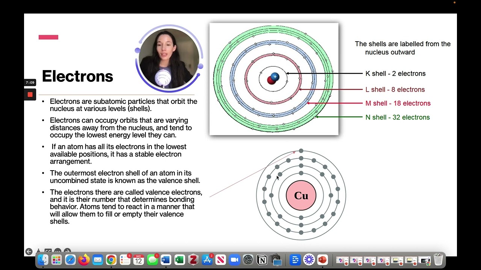Click the blue proton in the shell diagram
The width and height of the screenshot is (481, 270).
275,76
